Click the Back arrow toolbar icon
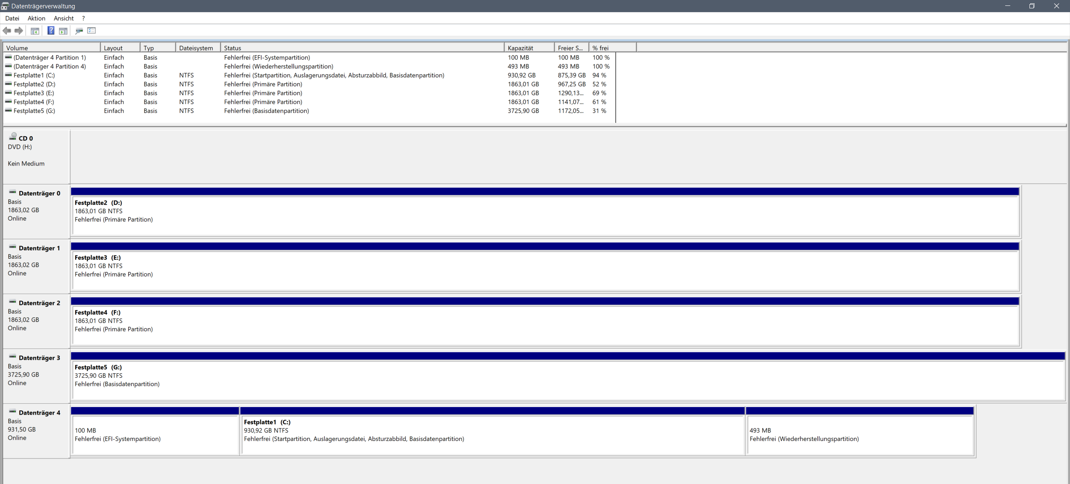The image size is (1070, 484). 7,31
